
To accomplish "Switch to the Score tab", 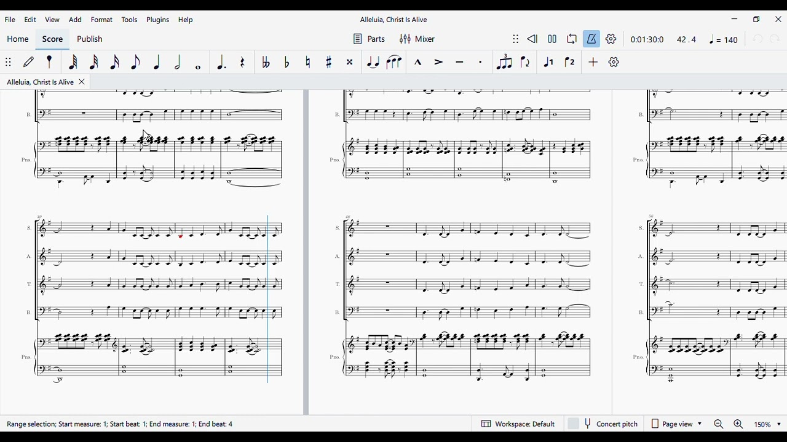I will (53, 39).
